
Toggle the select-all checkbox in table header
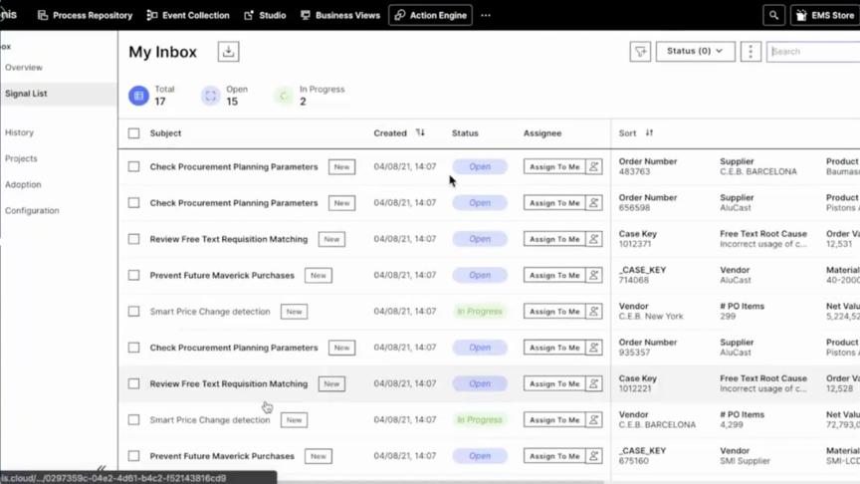pos(133,133)
